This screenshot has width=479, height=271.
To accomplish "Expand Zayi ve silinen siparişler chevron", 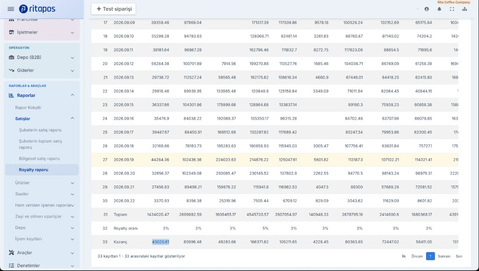I will pyautogui.click(x=73, y=217).
